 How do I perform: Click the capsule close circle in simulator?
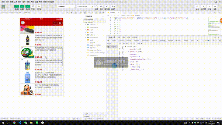click(x=60, y=23)
